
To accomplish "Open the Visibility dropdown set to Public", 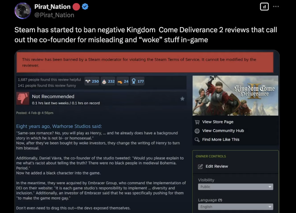I will click(236, 187).
